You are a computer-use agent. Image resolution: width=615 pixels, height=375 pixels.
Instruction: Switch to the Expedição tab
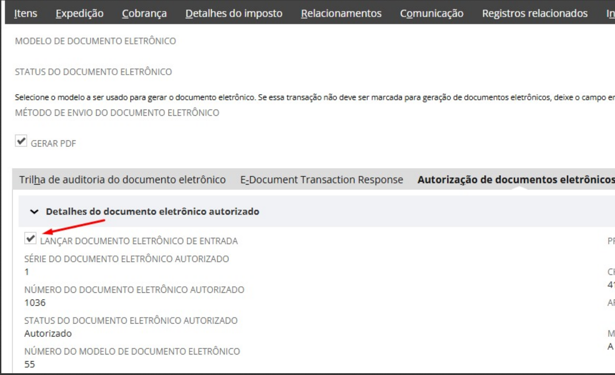click(x=80, y=13)
